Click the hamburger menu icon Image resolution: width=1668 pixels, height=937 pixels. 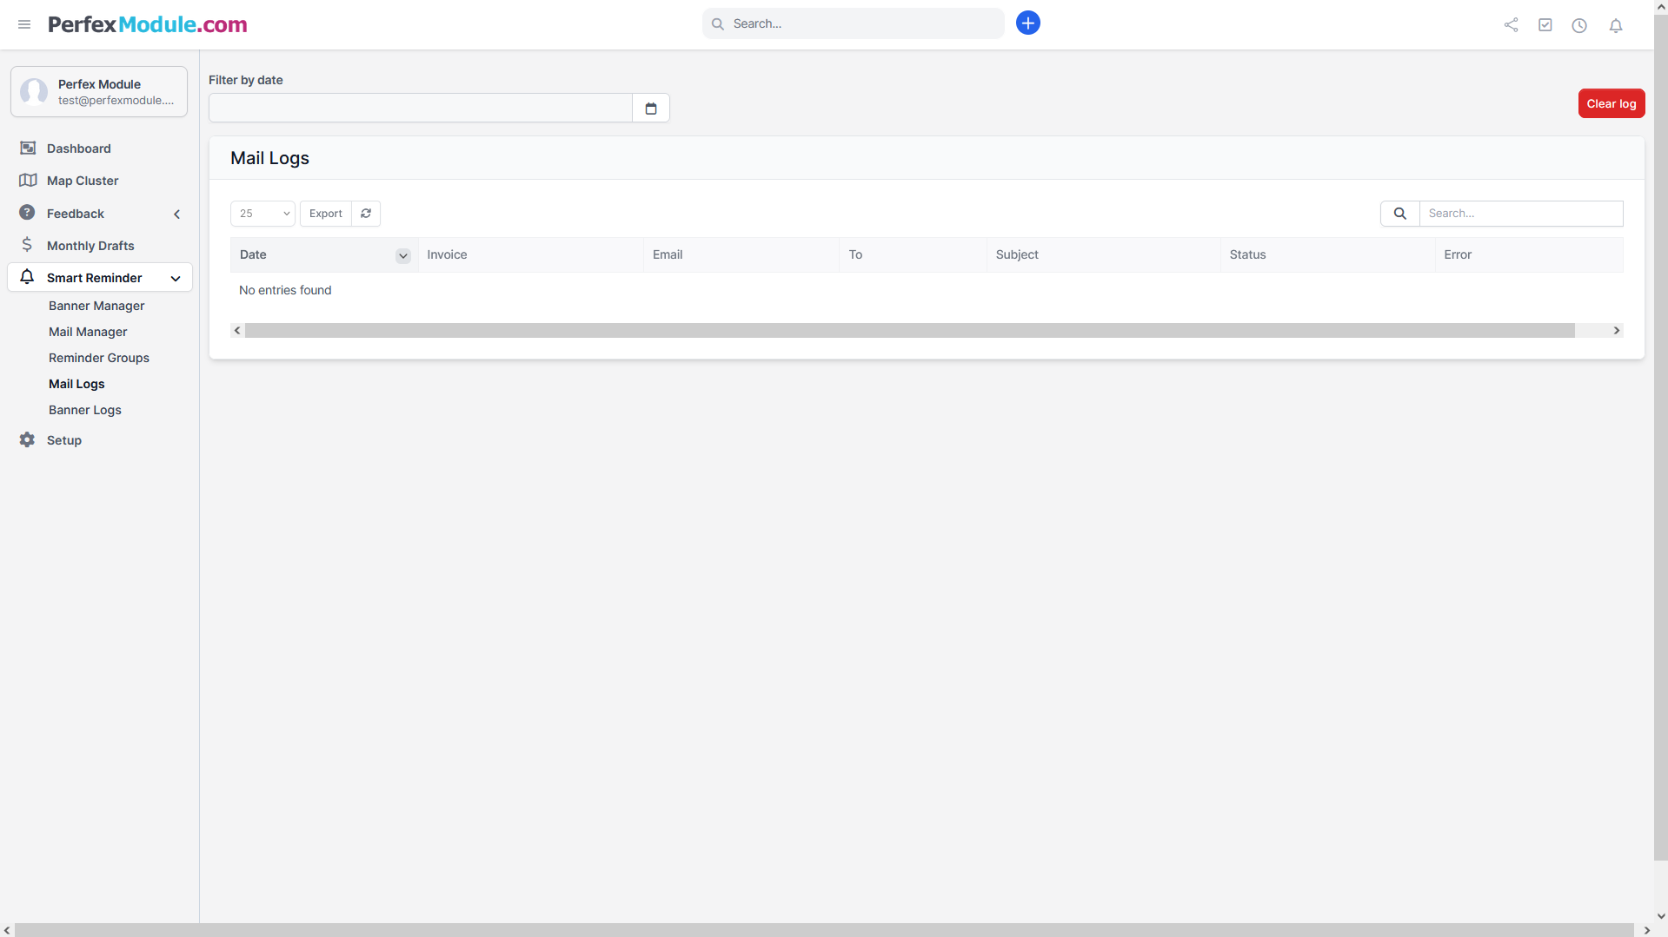24,24
